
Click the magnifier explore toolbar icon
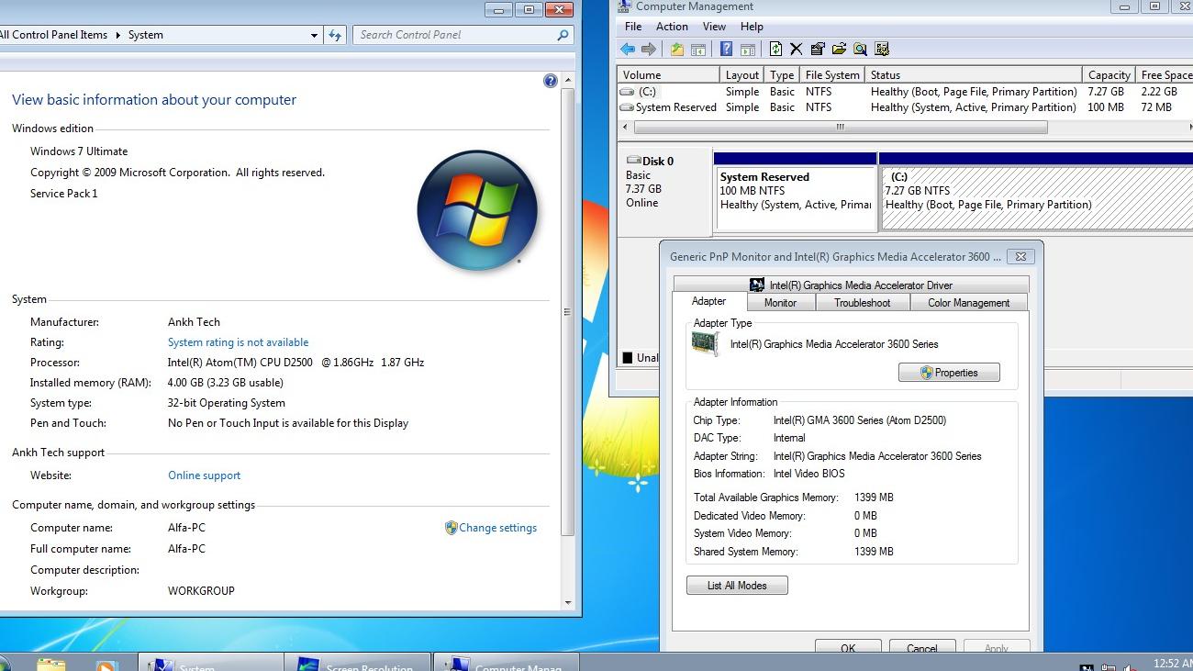pyautogui.click(x=860, y=50)
